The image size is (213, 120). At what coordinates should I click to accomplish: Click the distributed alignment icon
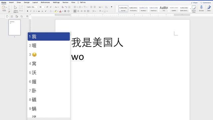click(88, 11)
